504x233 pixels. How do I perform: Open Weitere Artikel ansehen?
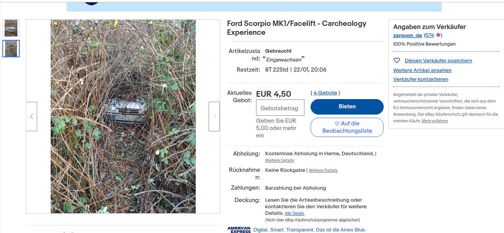[x=422, y=70]
